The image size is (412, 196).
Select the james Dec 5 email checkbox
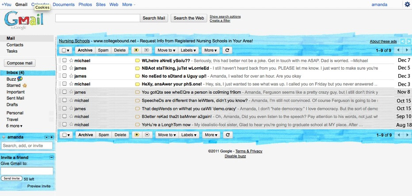click(x=65, y=68)
